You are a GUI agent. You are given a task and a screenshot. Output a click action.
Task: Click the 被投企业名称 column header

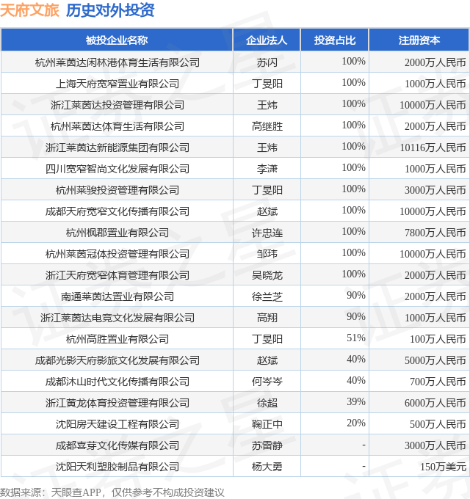pyautogui.click(x=117, y=40)
